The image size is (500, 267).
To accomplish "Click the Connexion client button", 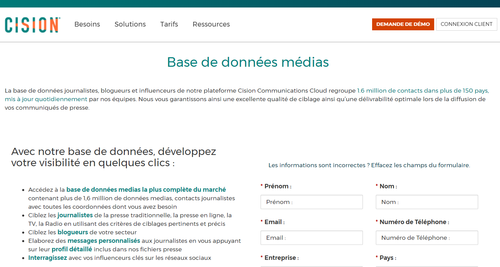I will pyautogui.click(x=467, y=24).
